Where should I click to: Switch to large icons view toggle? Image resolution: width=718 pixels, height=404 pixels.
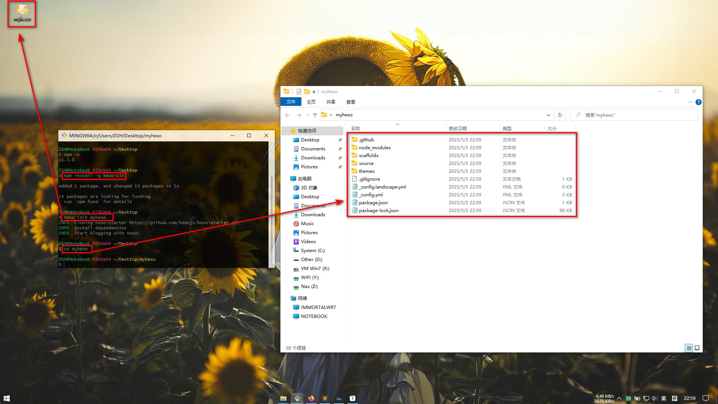697,348
